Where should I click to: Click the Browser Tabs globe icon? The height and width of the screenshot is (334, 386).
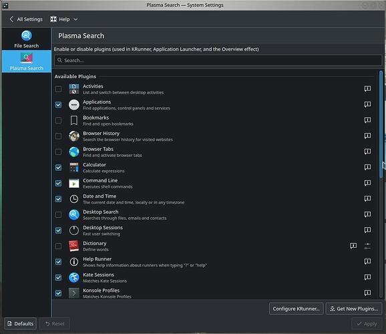(74, 152)
